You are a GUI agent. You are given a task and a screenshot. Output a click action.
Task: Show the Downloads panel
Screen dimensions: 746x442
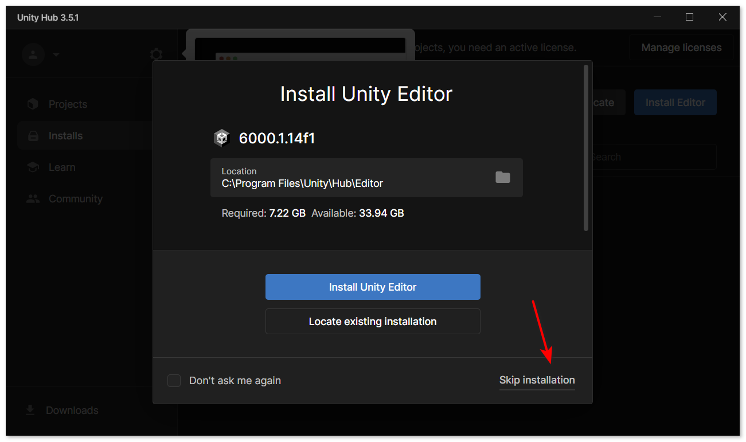click(x=72, y=410)
